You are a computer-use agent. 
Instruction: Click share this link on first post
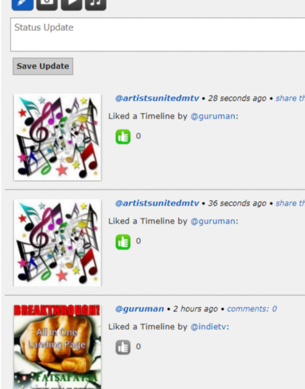click(x=291, y=99)
